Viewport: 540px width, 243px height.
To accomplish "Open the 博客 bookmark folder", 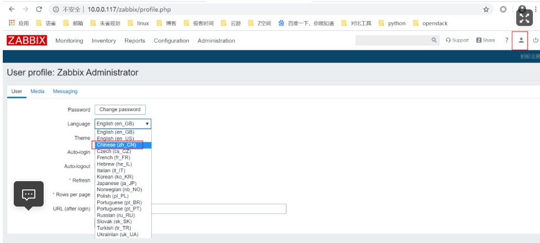I will (166, 23).
